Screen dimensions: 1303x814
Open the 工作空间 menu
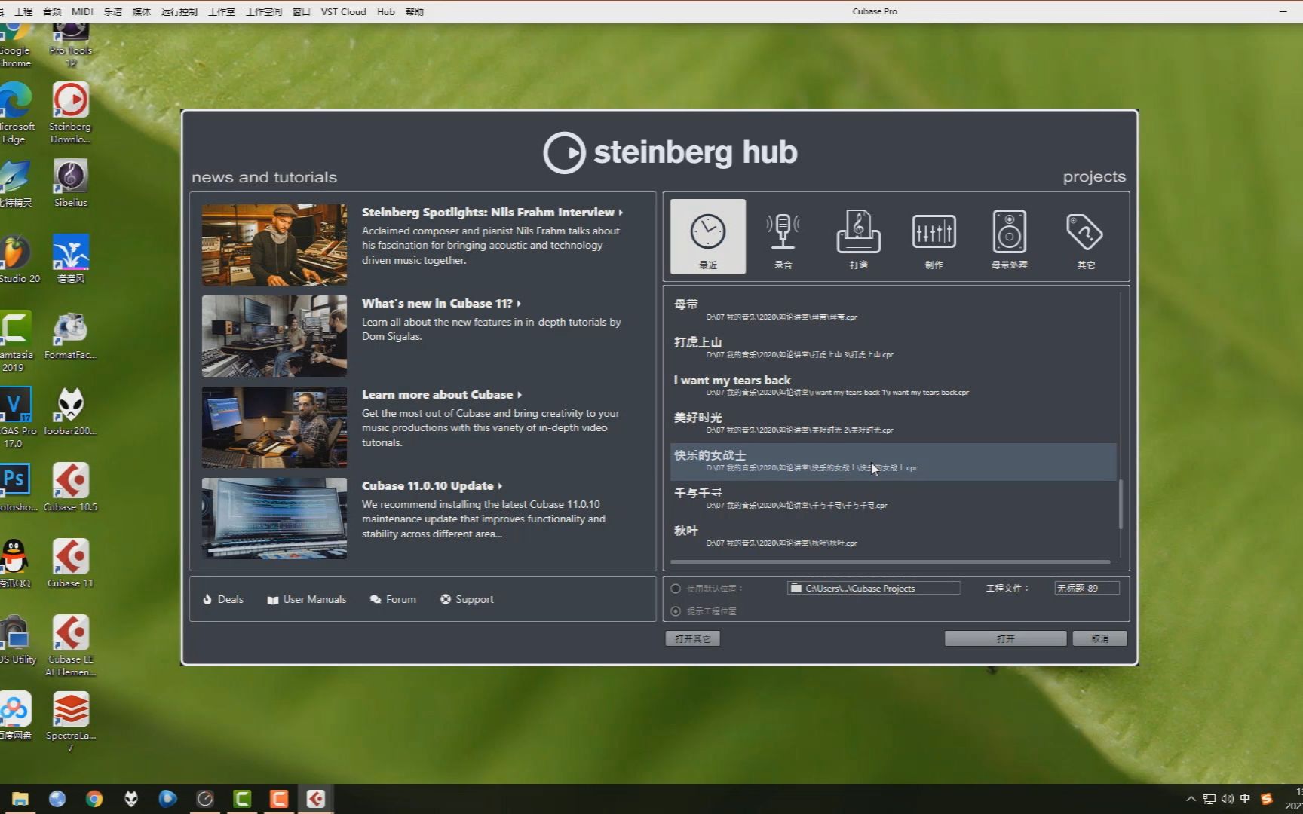(x=263, y=11)
